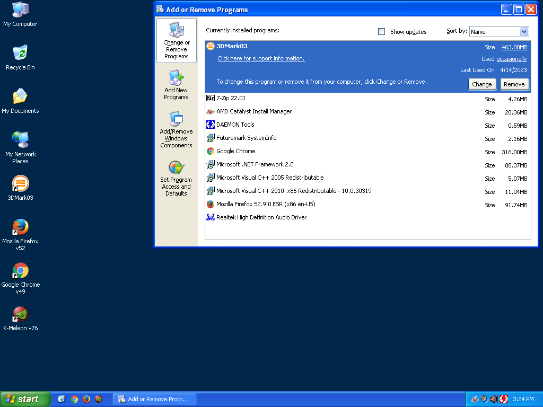Select Microsoft Visual C++ 2005 Redistributable entry

pos(368,178)
